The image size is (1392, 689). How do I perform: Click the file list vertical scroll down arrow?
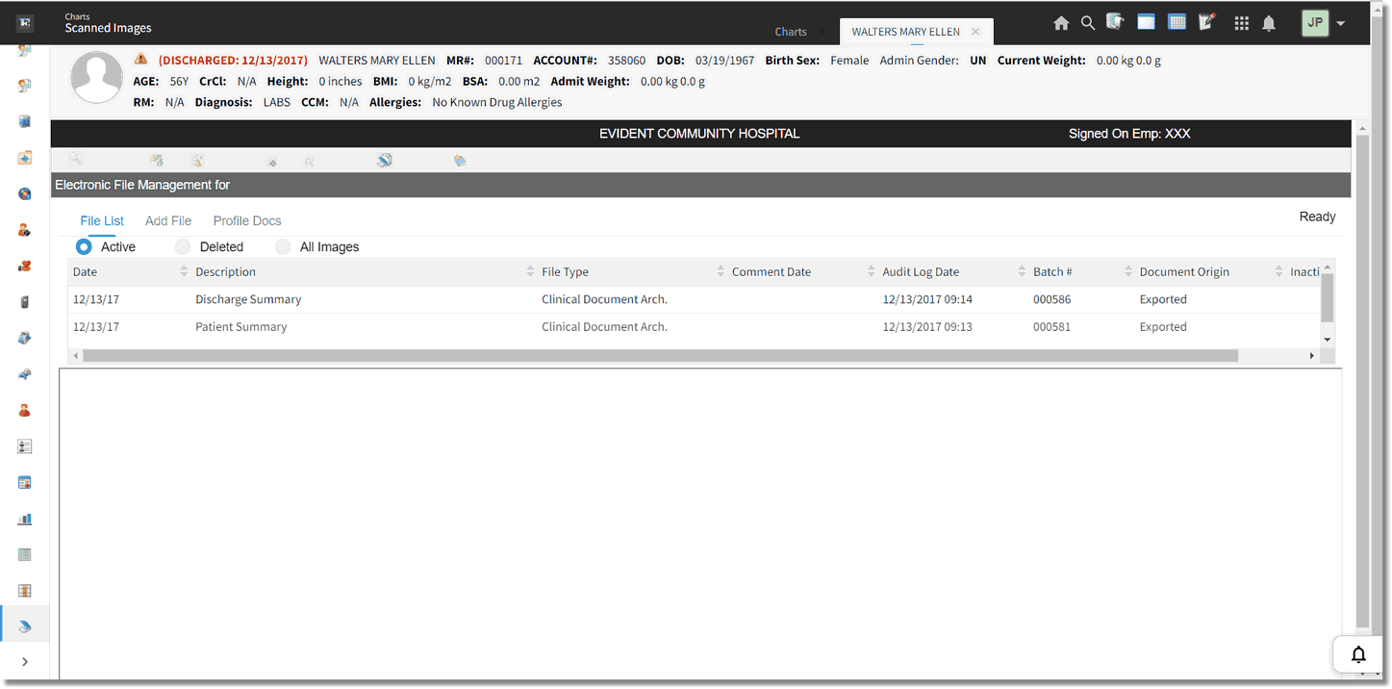point(1328,340)
